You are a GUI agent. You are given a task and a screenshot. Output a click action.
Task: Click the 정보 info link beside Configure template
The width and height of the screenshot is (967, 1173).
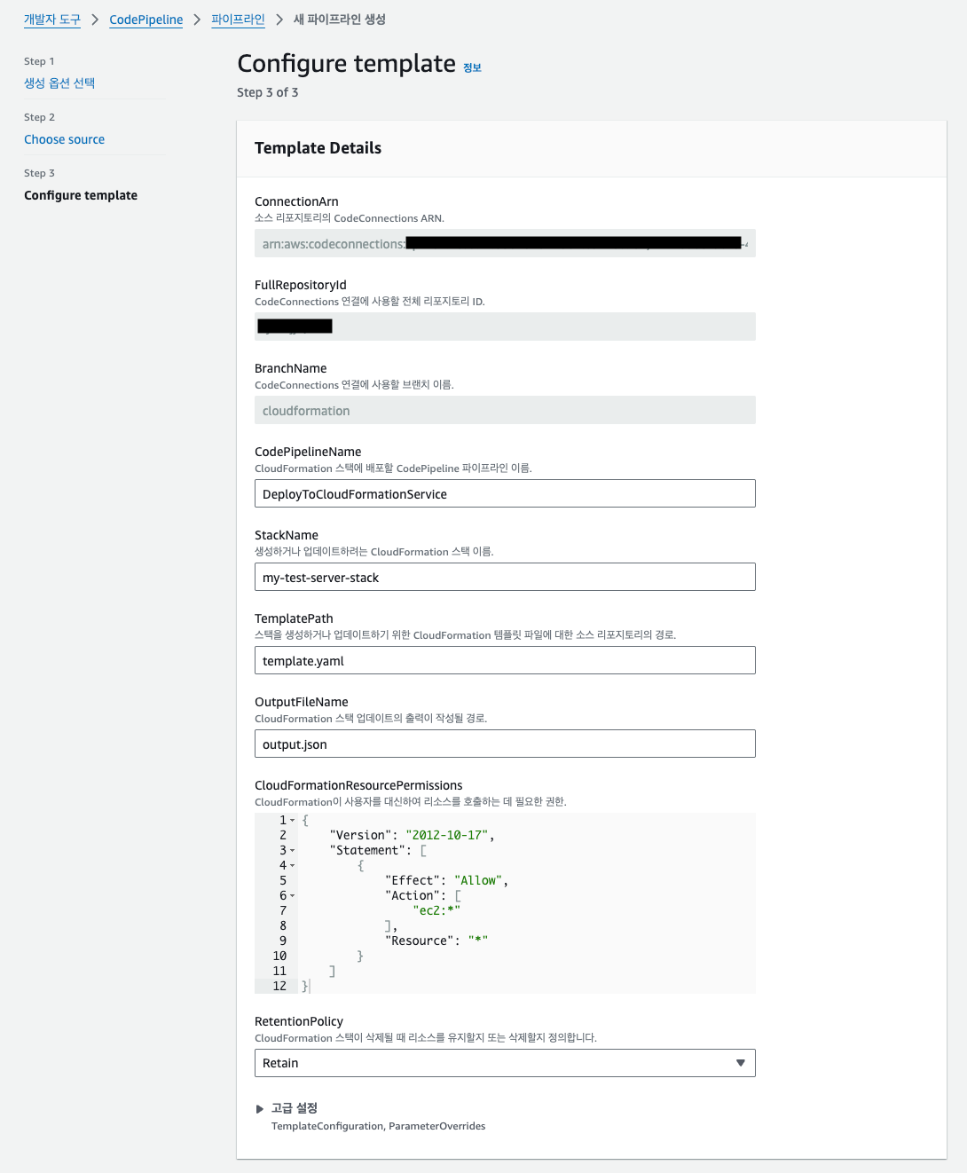click(x=472, y=67)
